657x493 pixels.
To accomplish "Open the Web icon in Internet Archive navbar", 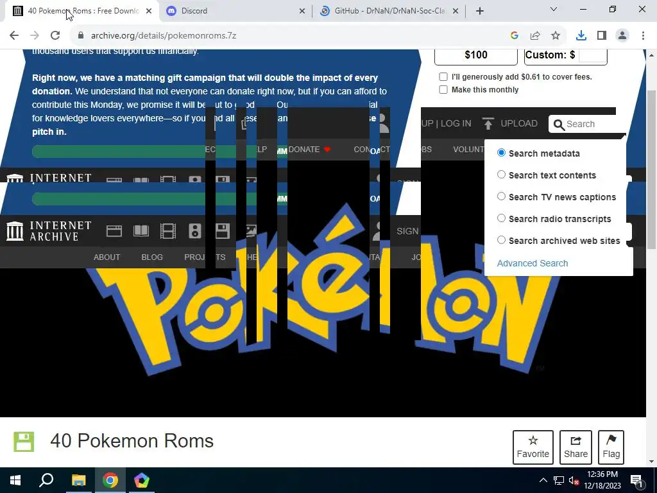I will [114, 231].
